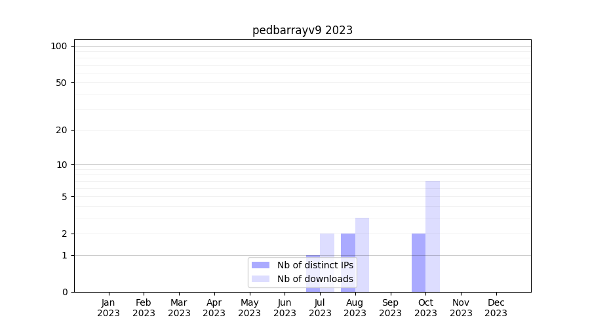Viewport: 590px width, 328px height.
Task: Select the 'Nb of distinct IPs' legend label
Action: pyautogui.click(x=315, y=265)
